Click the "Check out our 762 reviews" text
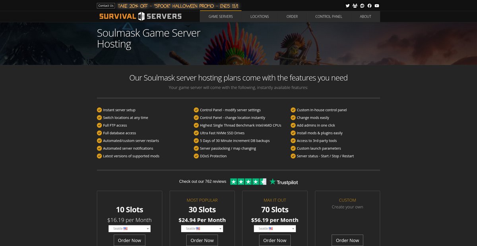Image resolution: width=477 pixels, height=246 pixels. tap(203, 181)
